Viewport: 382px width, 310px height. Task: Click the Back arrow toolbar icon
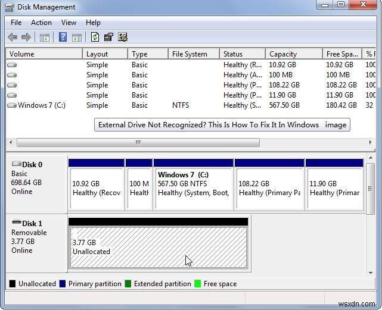(x=13, y=37)
